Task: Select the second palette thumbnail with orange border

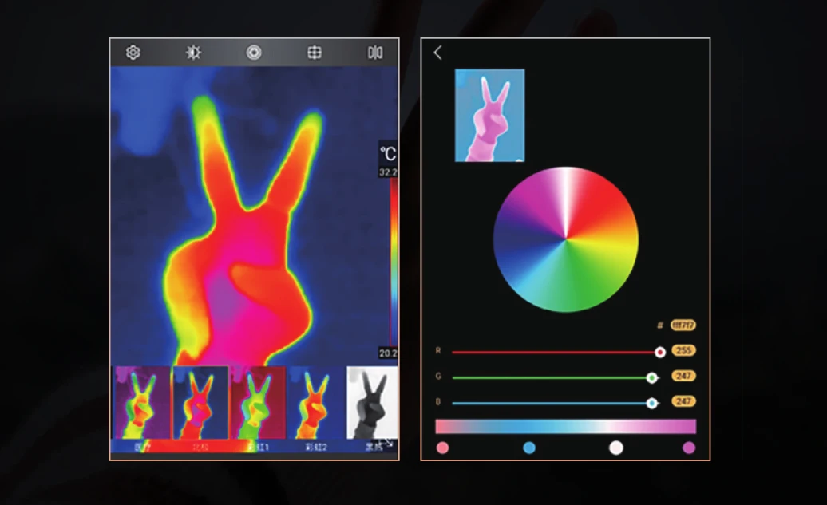Action: 200,402
